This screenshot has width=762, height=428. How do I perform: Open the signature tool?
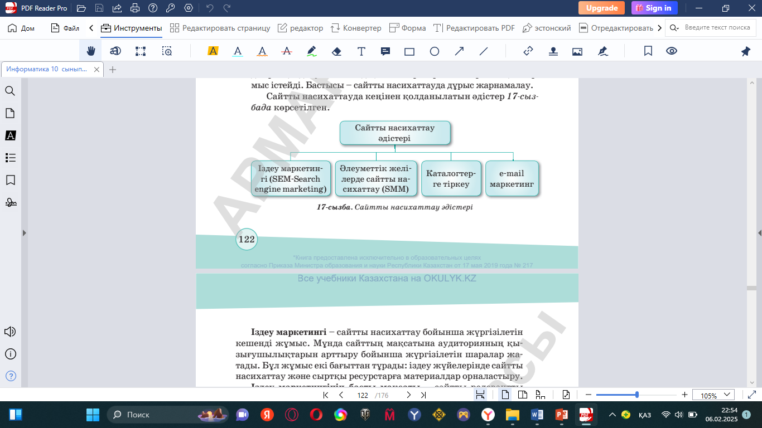[x=602, y=51]
